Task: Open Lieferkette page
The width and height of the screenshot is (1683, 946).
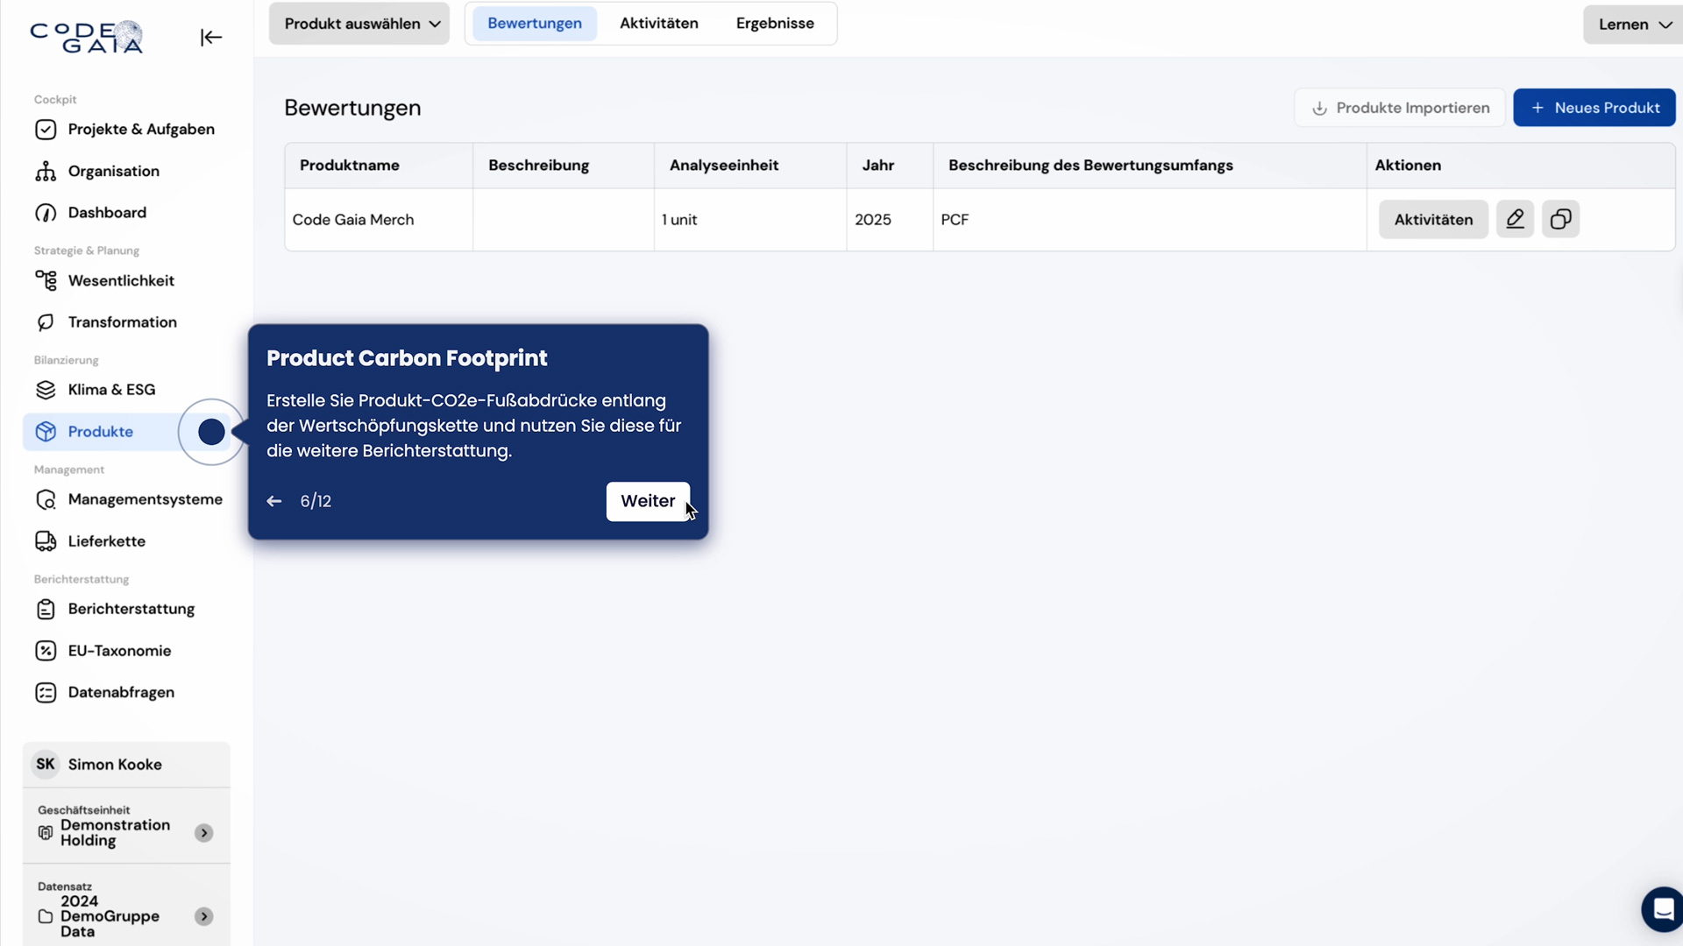Action: 126,541
